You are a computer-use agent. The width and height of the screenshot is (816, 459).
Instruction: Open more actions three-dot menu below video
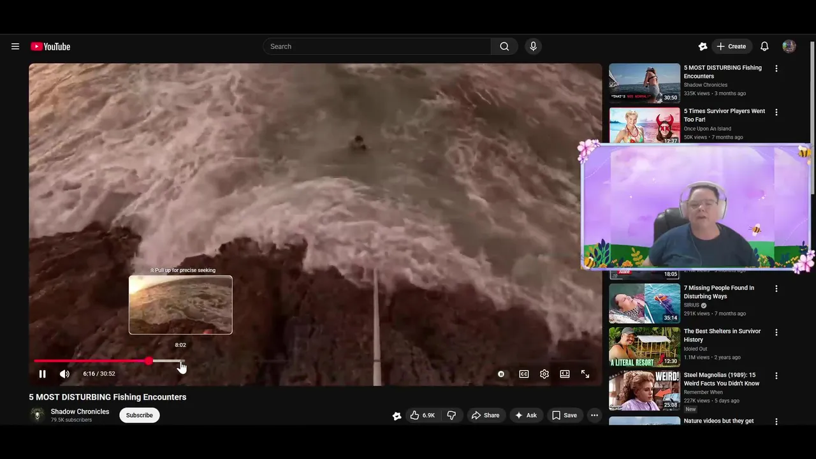pos(594,415)
